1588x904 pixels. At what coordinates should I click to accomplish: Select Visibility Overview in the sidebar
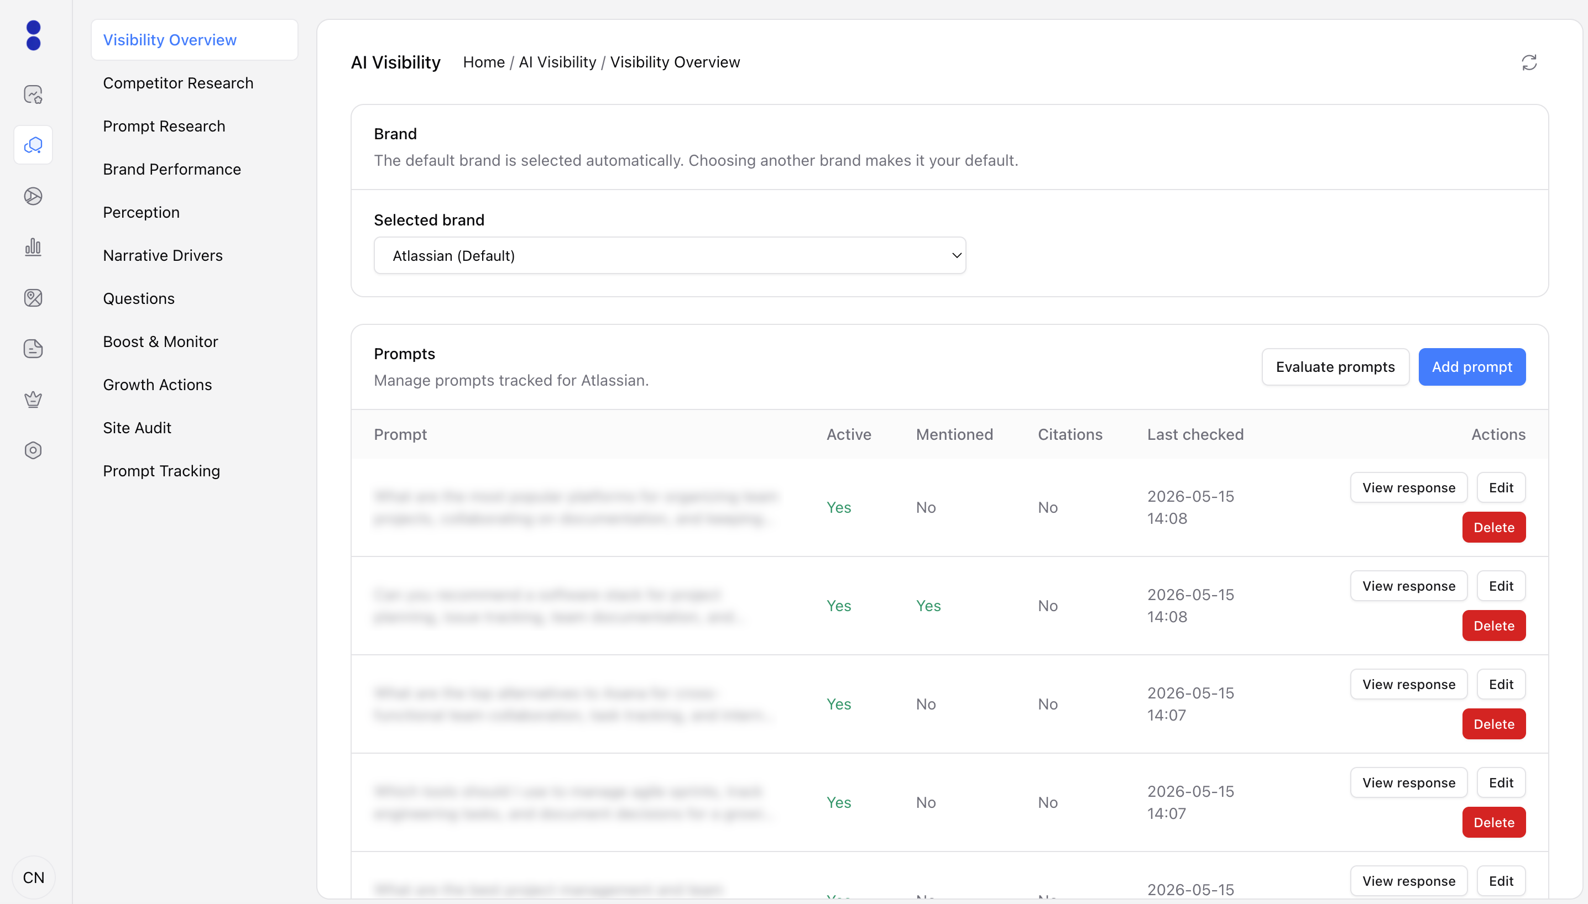195,40
